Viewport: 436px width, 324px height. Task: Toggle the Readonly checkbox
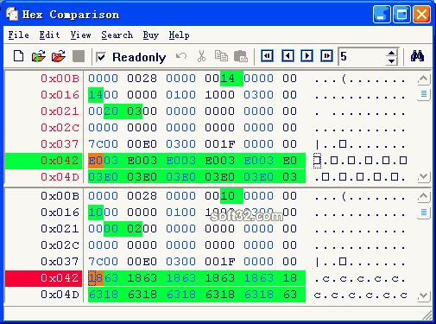[101, 57]
